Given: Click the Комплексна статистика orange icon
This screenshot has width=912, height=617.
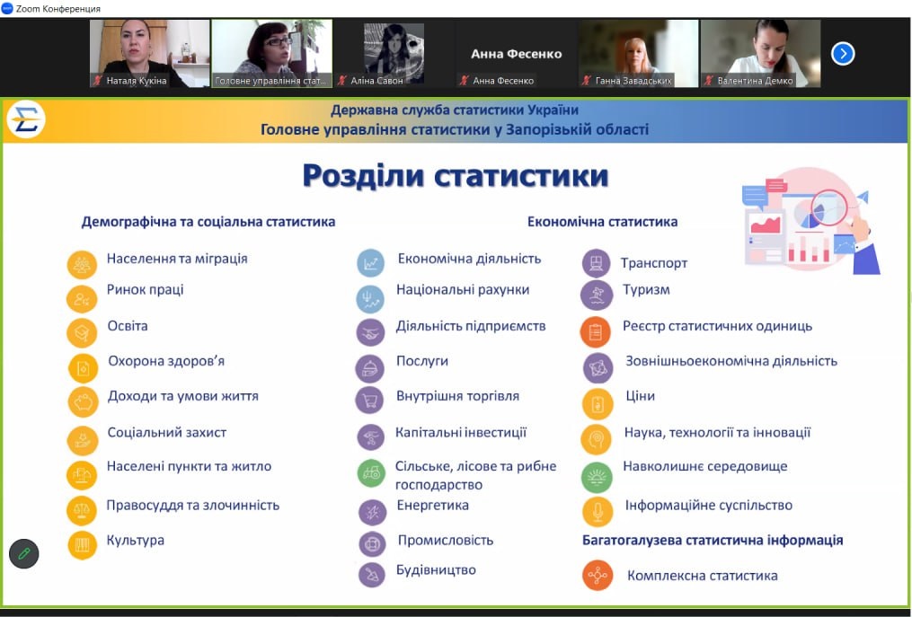Looking at the screenshot, I should click(598, 576).
